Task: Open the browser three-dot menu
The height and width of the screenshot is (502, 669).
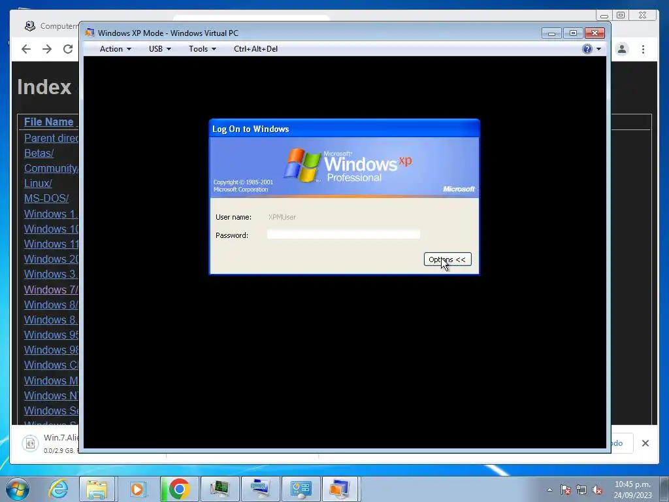Action: (x=643, y=49)
